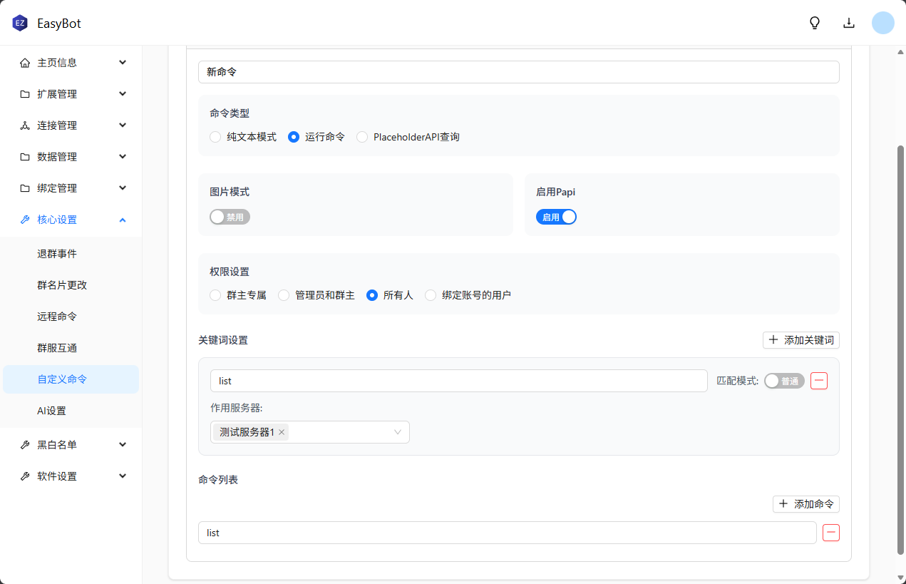Select the 纯文本模式 radio option
This screenshot has height=584, width=906.
coord(215,137)
